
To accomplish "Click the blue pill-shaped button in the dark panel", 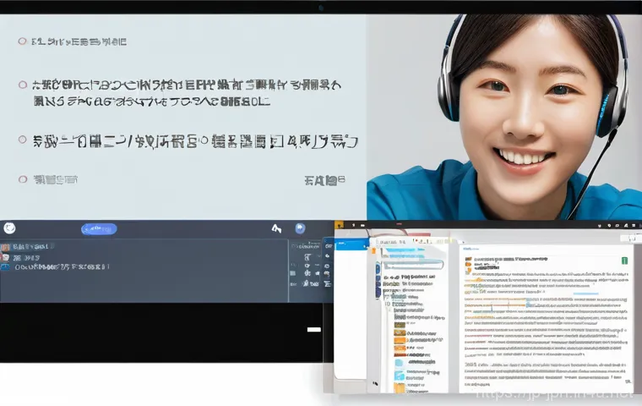I will [99, 229].
